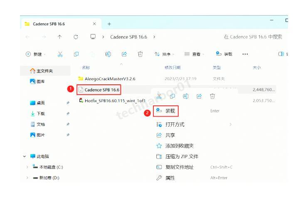
Task: Click the toolbar copy icon
Action: (76, 54)
